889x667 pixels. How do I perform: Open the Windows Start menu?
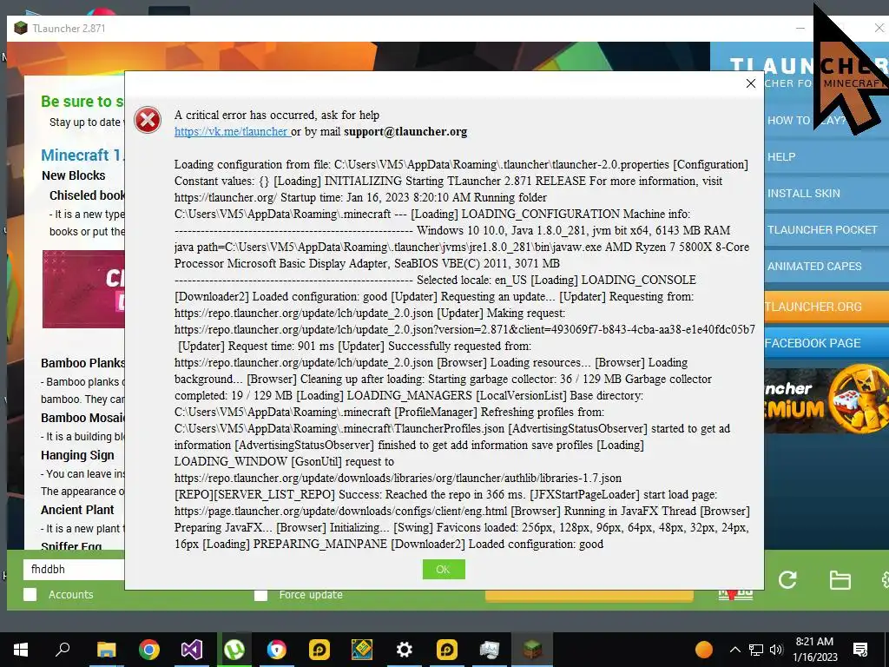(21, 650)
